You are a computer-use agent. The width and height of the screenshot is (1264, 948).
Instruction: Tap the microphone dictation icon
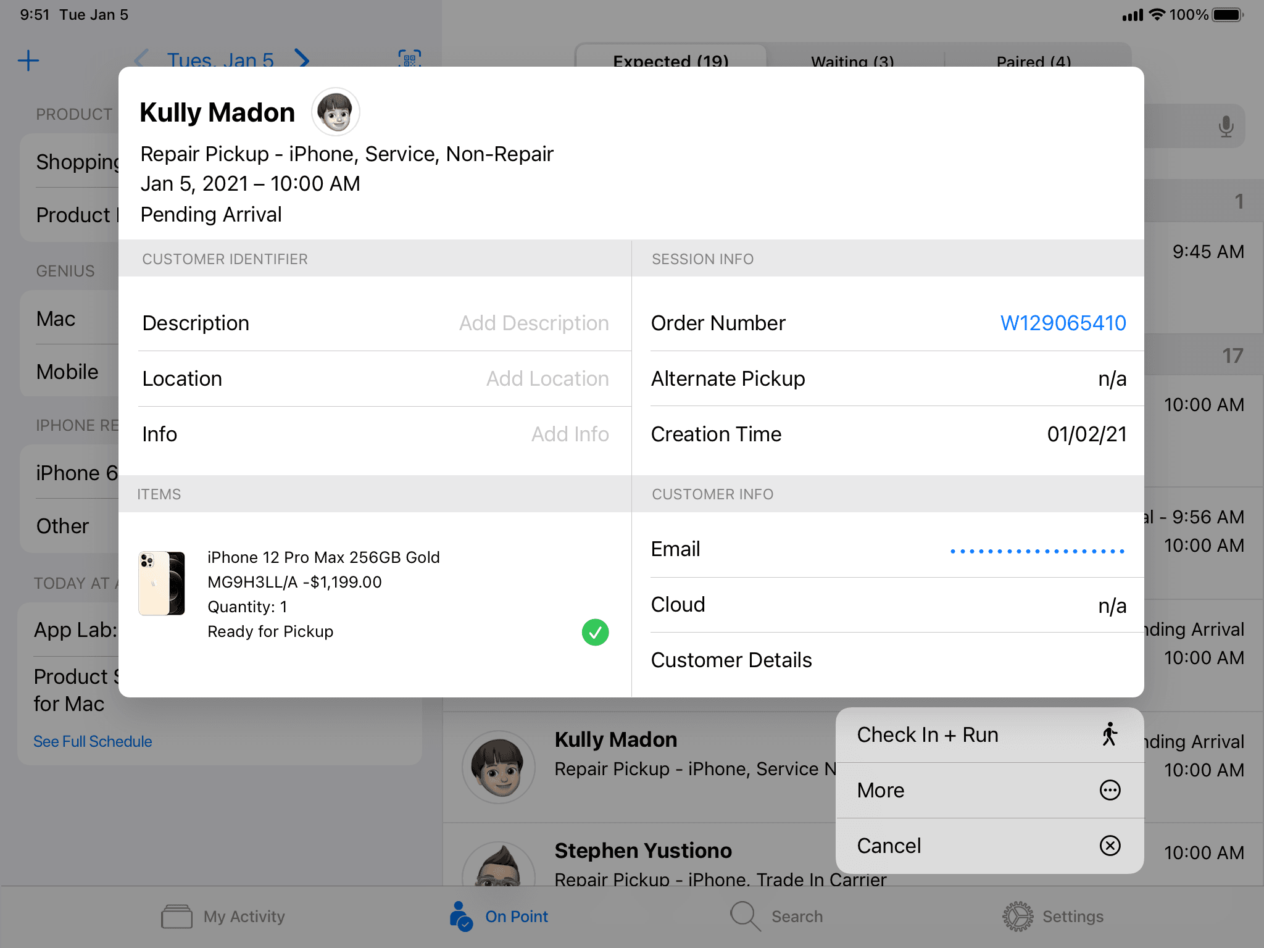[1226, 127]
